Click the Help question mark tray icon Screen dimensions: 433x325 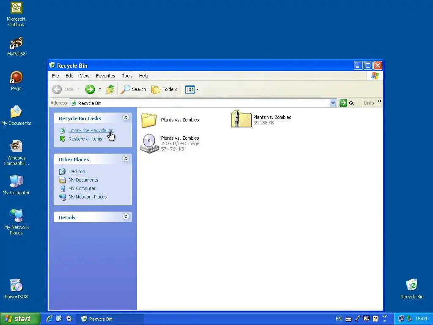(375, 319)
